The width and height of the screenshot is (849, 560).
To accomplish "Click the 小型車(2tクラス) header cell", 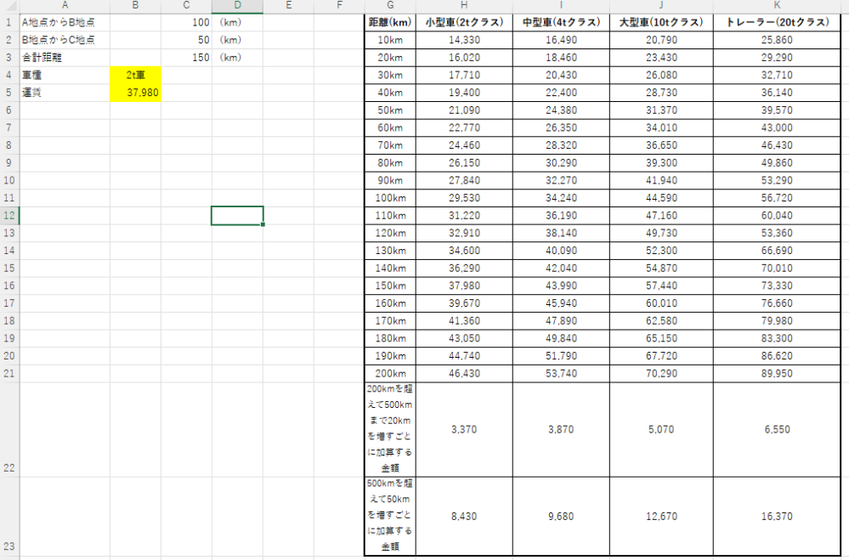I will pyautogui.click(x=463, y=23).
